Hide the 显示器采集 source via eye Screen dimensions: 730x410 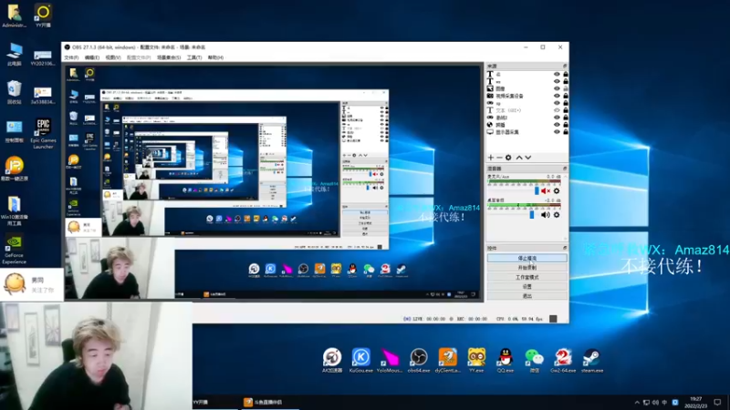click(x=557, y=132)
